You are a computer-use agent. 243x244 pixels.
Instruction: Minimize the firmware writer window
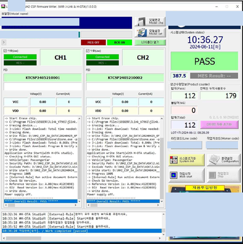[x=217, y=6]
